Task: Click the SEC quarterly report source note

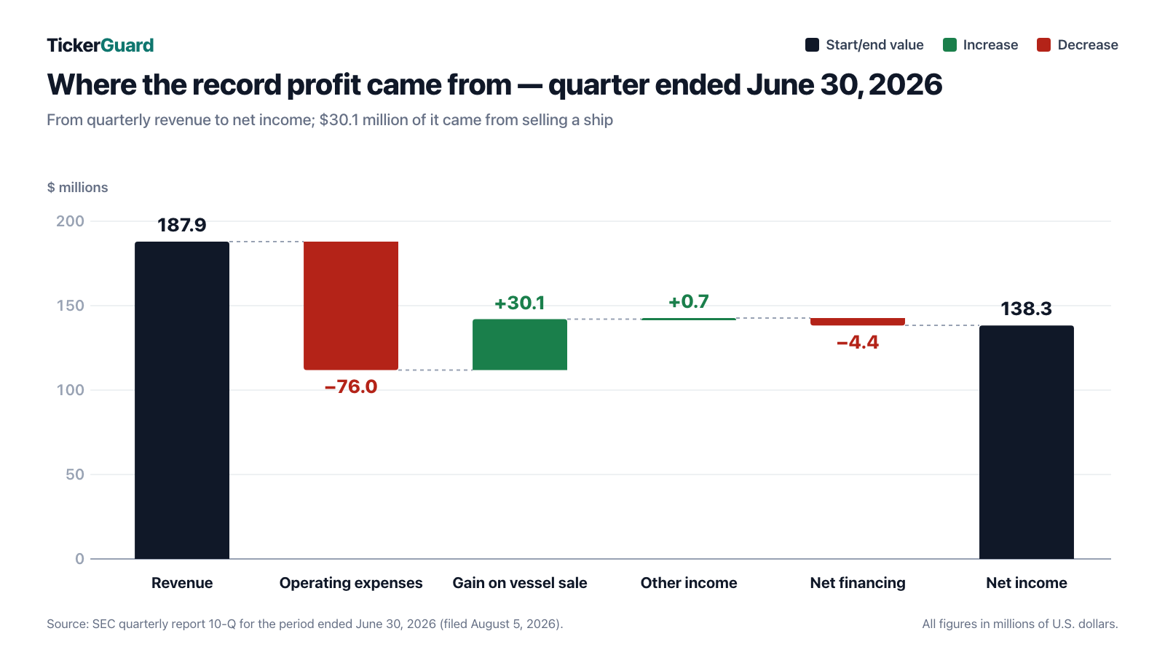Action: [x=305, y=624]
